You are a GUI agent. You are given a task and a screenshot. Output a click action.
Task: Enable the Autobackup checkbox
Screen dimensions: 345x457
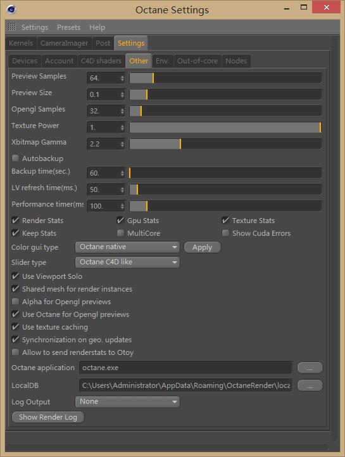tap(15, 158)
